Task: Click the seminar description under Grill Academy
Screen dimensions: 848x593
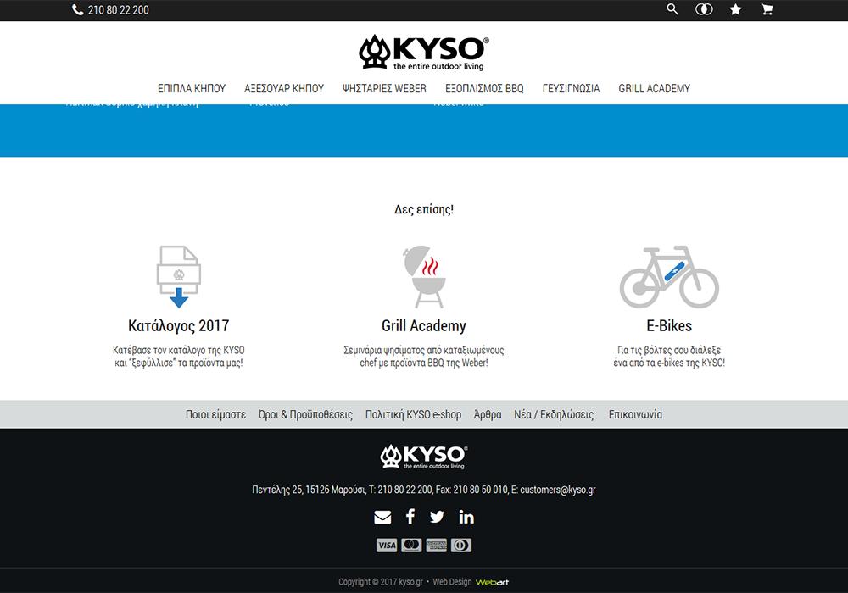Action: click(424, 357)
